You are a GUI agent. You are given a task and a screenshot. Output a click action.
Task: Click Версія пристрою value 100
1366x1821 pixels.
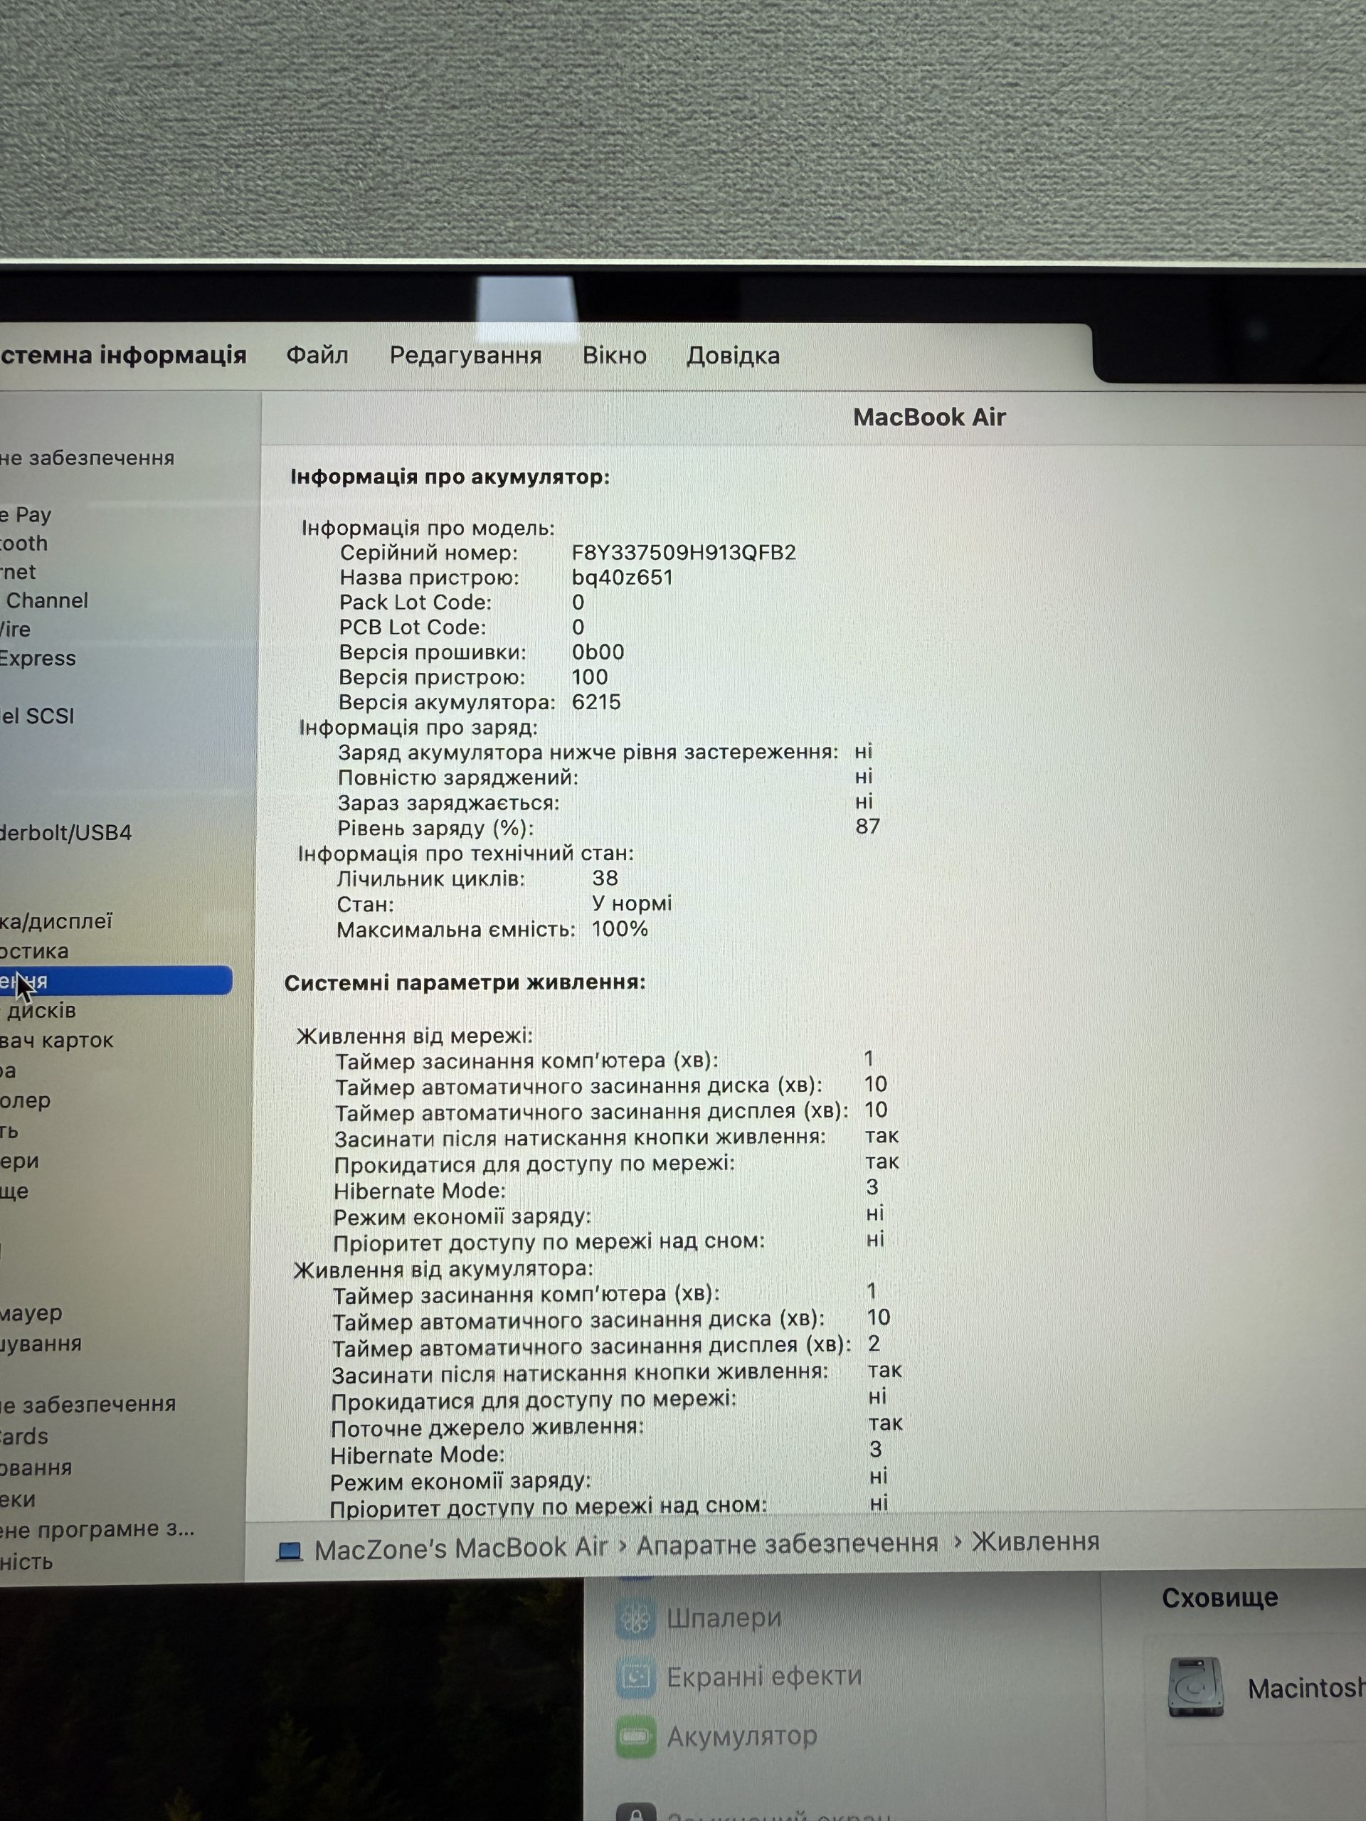[590, 676]
